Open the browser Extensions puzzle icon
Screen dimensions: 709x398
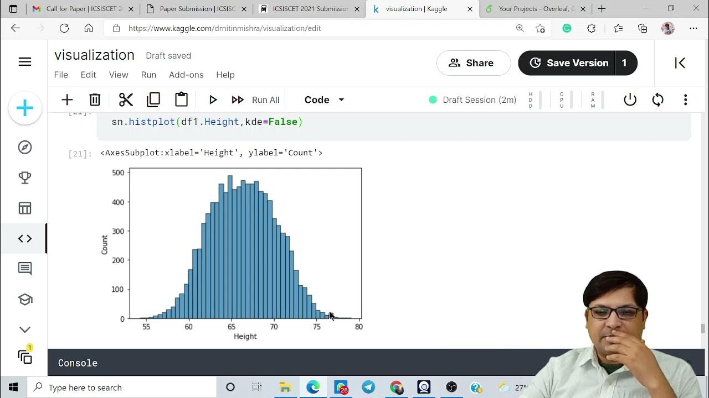point(591,28)
